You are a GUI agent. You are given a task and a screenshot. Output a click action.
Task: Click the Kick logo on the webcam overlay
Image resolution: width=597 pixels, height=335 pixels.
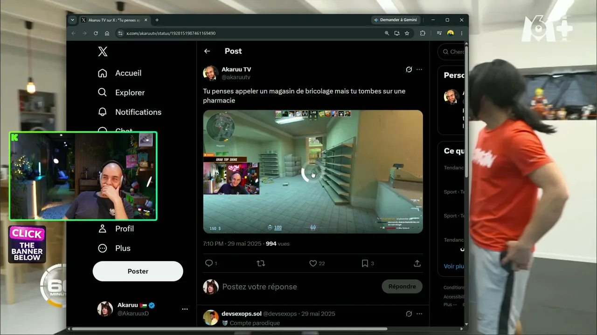[15, 138]
